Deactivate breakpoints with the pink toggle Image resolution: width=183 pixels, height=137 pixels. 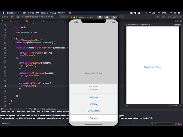(6, 109)
